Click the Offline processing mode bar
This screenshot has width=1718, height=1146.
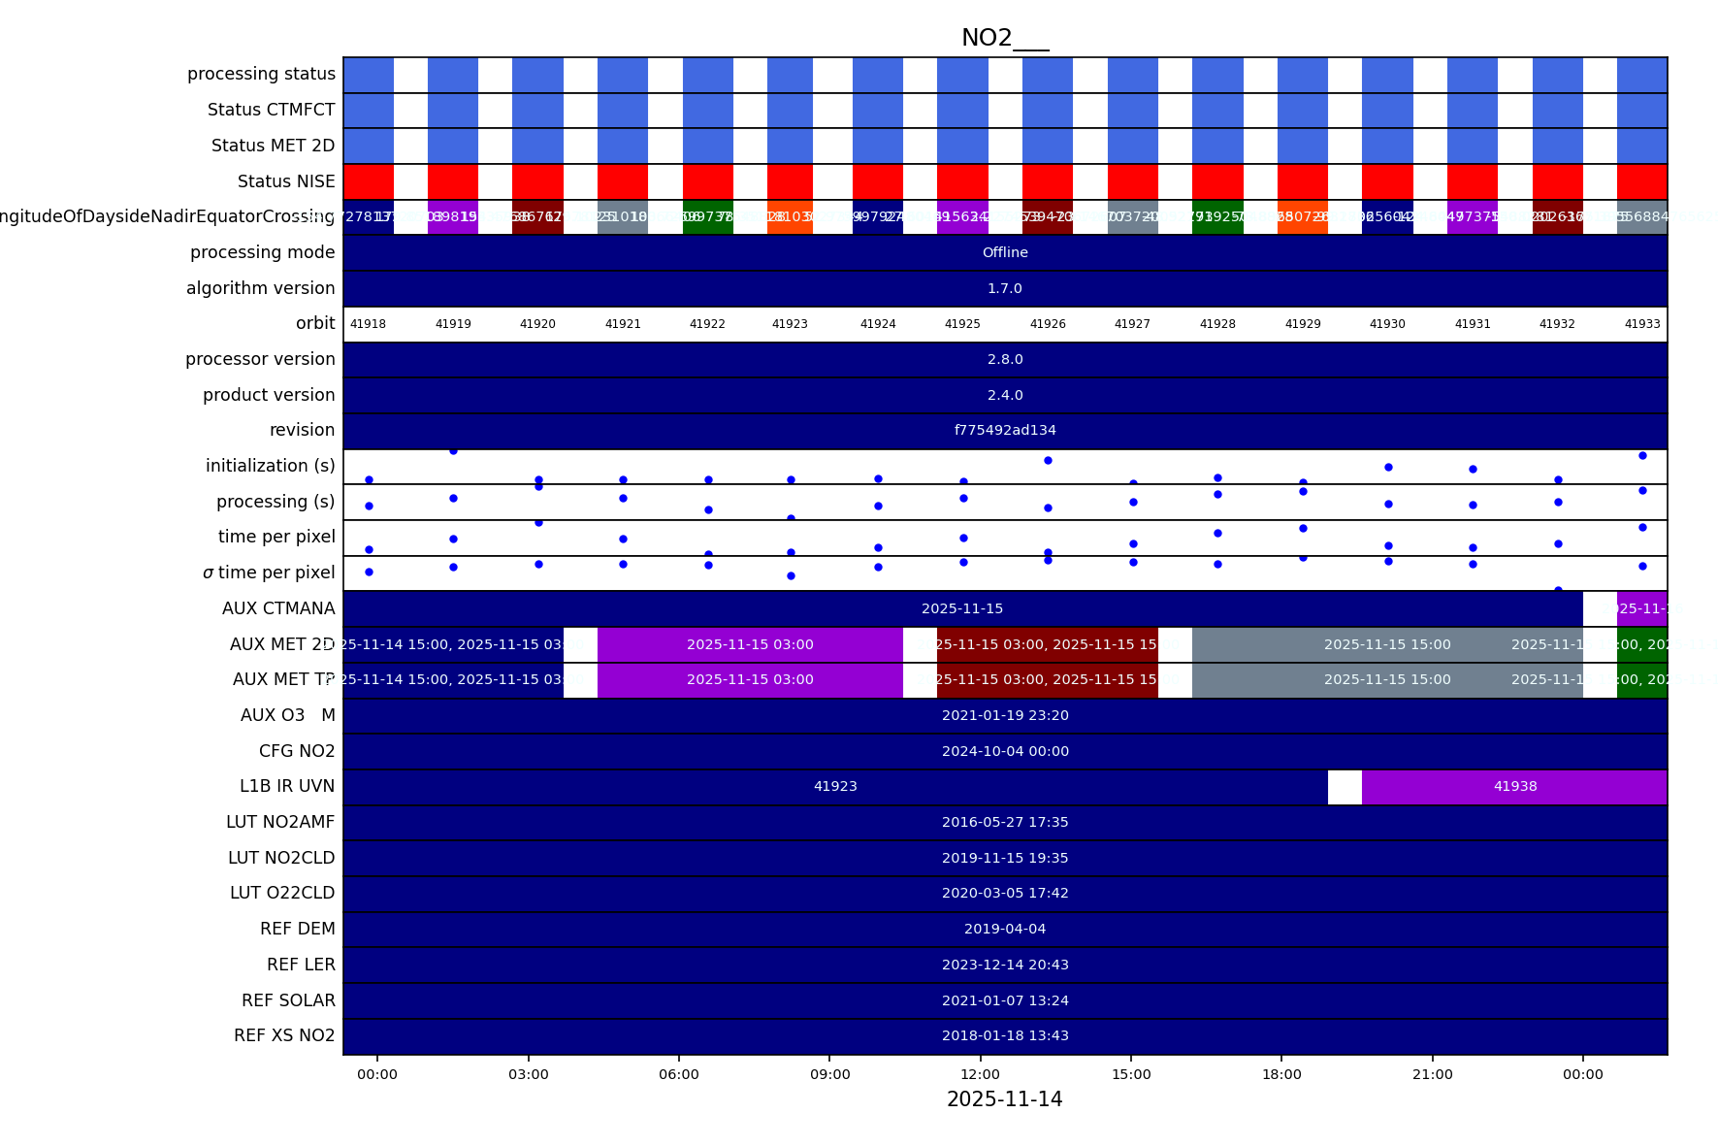[x=1004, y=253]
